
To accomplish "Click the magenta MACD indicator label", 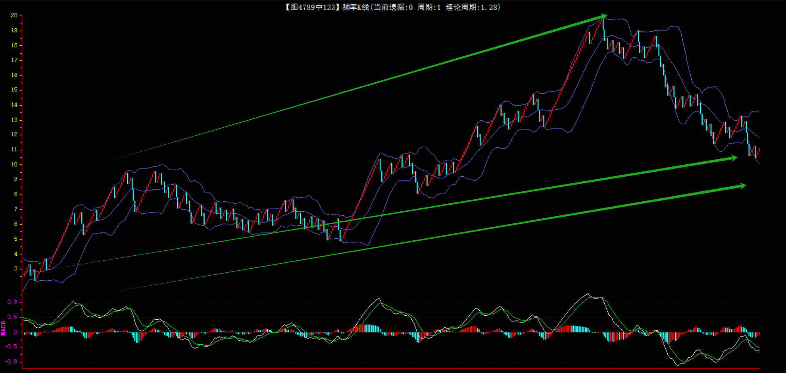I will (3, 329).
